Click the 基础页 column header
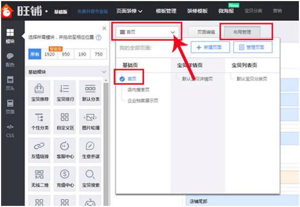 pyautogui.click(x=130, y=65)
